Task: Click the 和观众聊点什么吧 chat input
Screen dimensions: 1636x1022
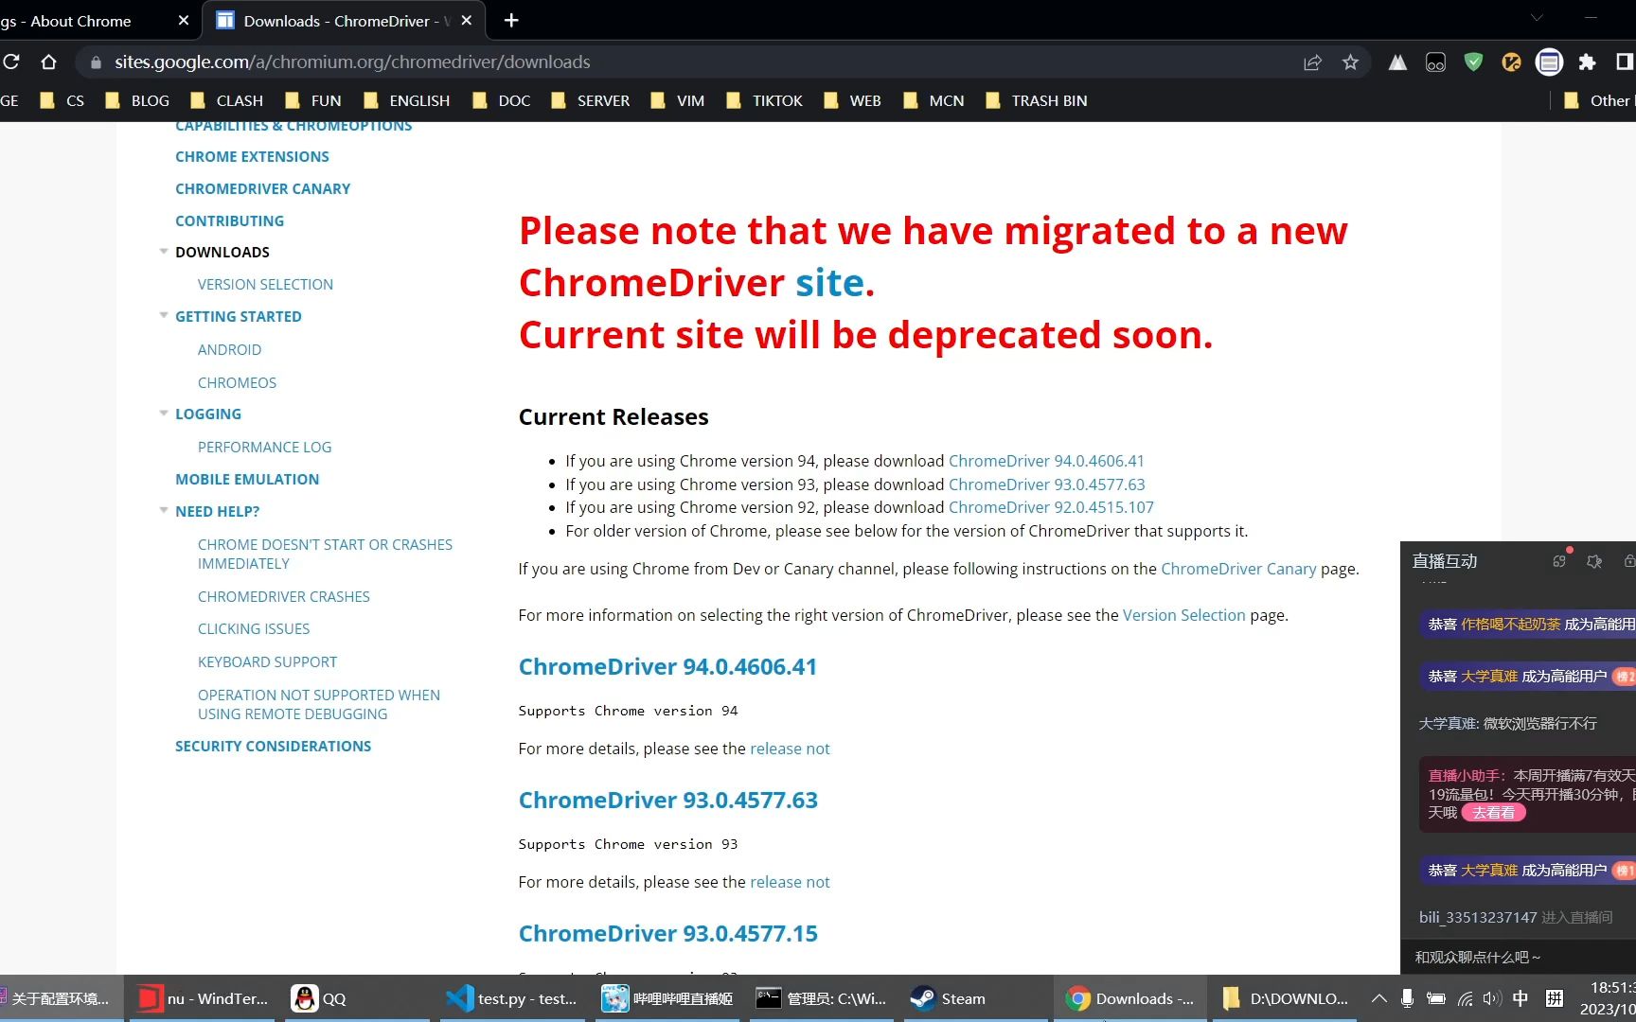Action: (x=1519, y=957)
